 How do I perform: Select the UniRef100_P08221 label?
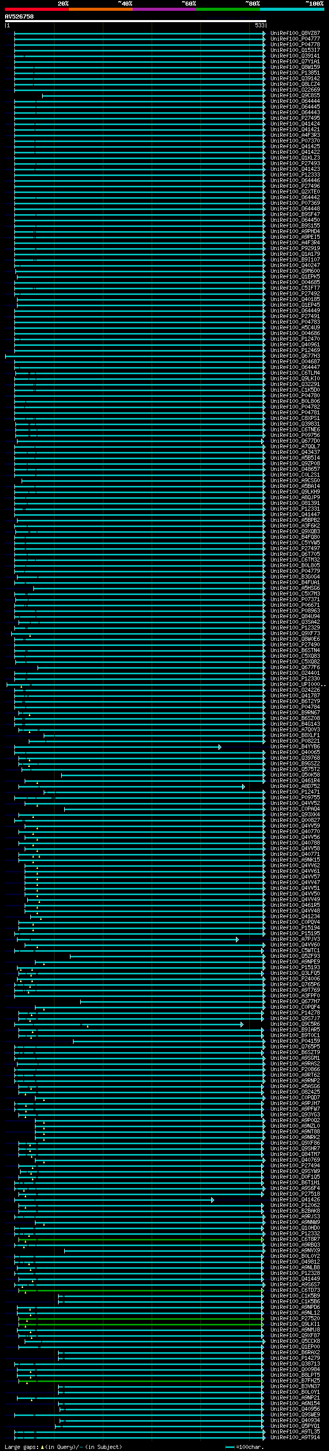coord(295,741)
